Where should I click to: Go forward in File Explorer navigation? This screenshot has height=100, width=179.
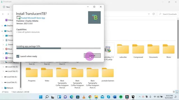tap(8, 14)
